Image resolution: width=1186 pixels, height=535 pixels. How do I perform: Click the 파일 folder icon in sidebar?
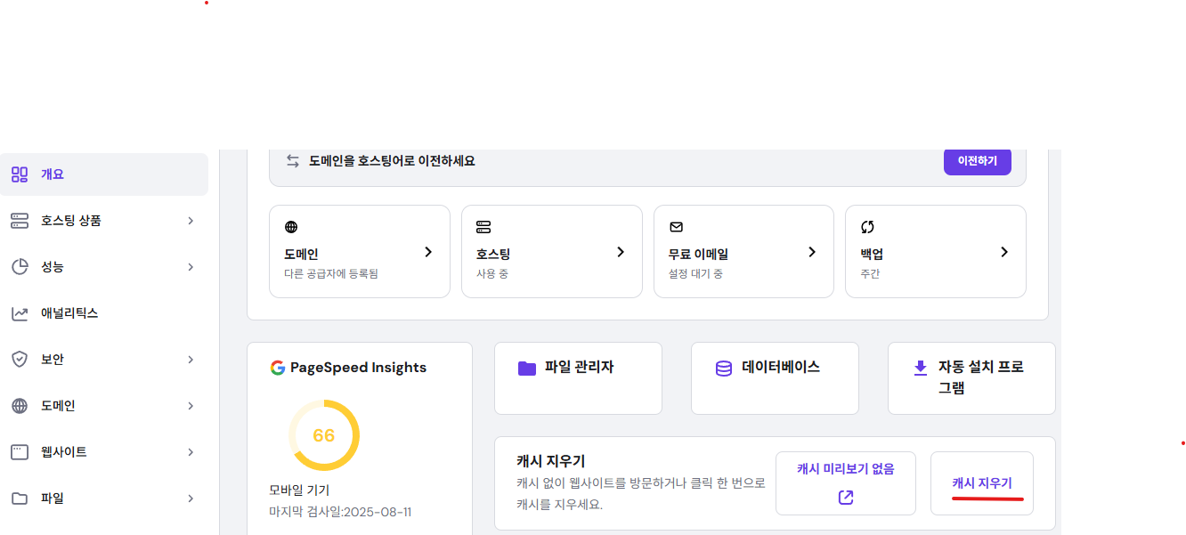[20, 499]
